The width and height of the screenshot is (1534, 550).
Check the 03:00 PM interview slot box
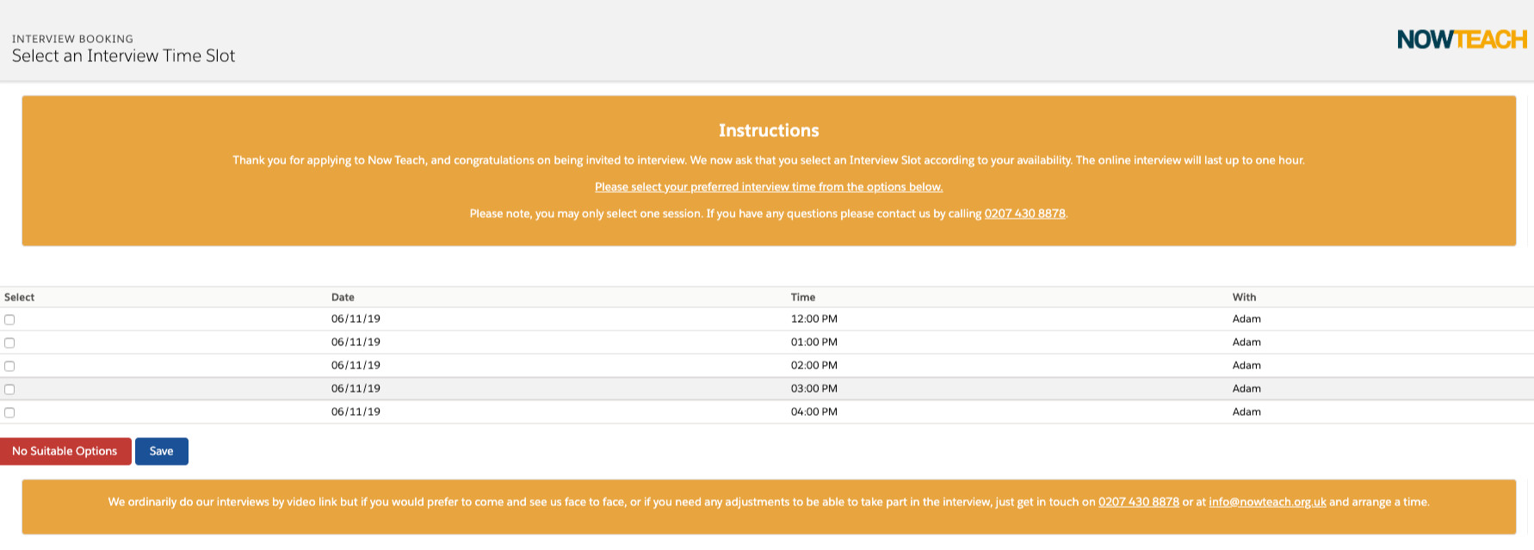(9, 389)
